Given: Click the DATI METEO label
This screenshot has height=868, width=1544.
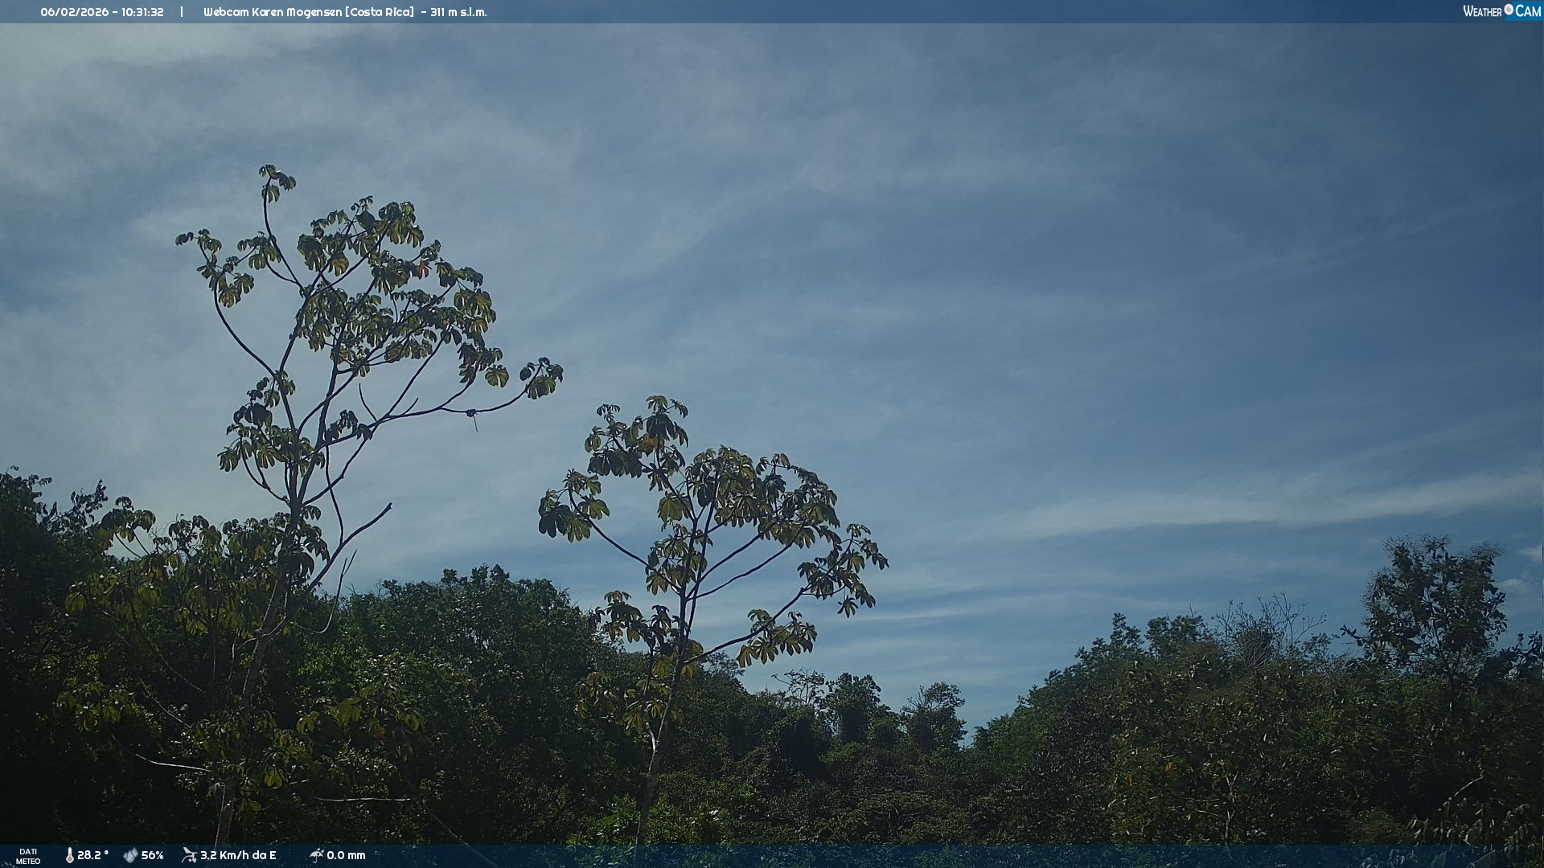Looking at the screenshot, I should coord(28,856).
